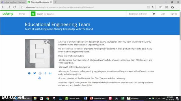Open Photoshop from the taskbar
This screenshot has width=181, height=101.
[x=60, y=98]
